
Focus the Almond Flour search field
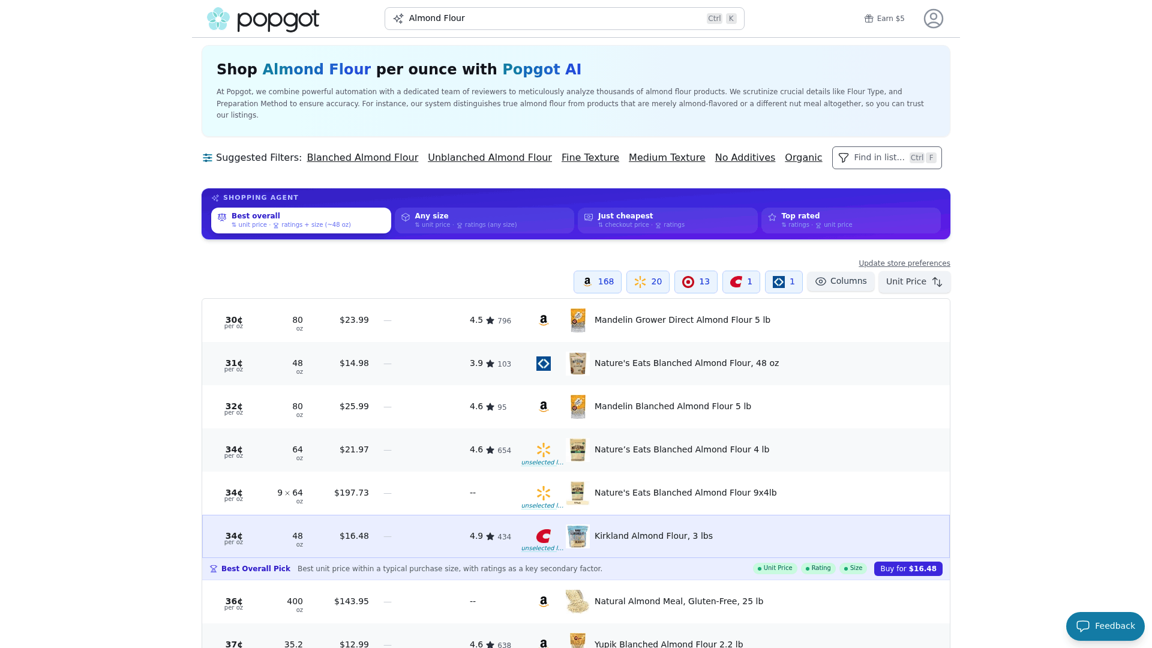(564, 19)
